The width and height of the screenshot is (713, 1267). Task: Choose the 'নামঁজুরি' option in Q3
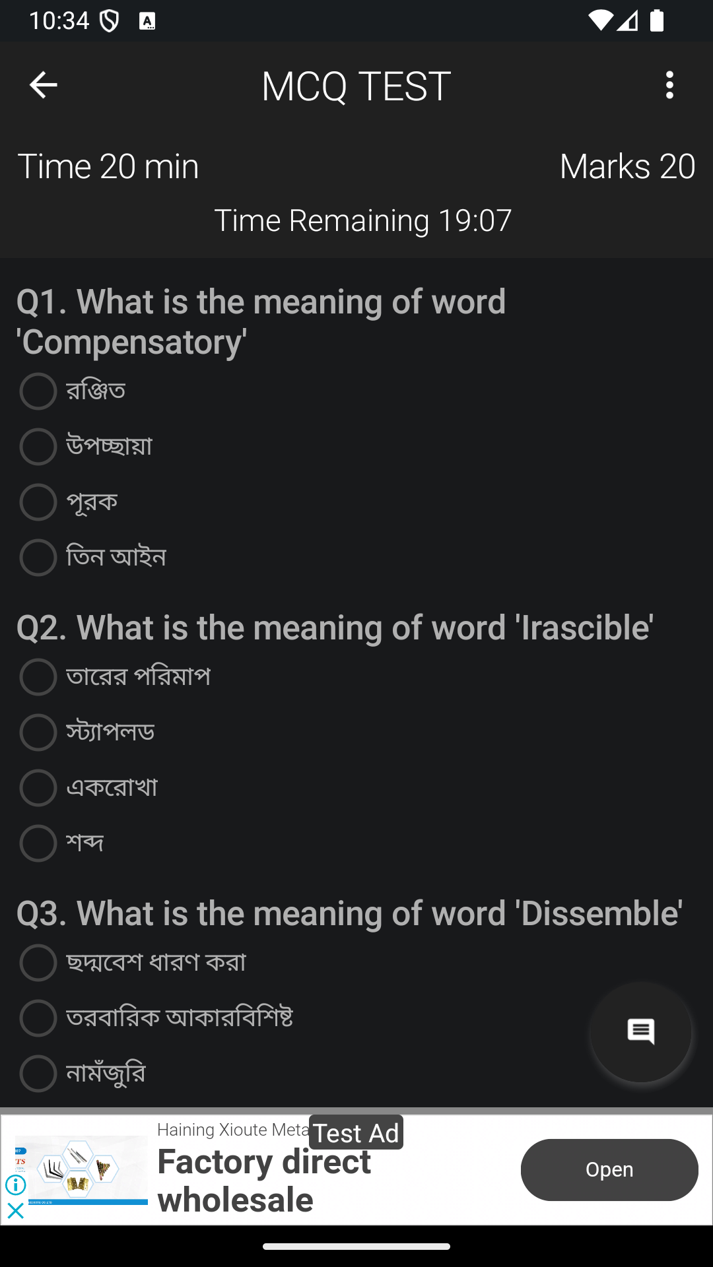[x=38, y=1074]
